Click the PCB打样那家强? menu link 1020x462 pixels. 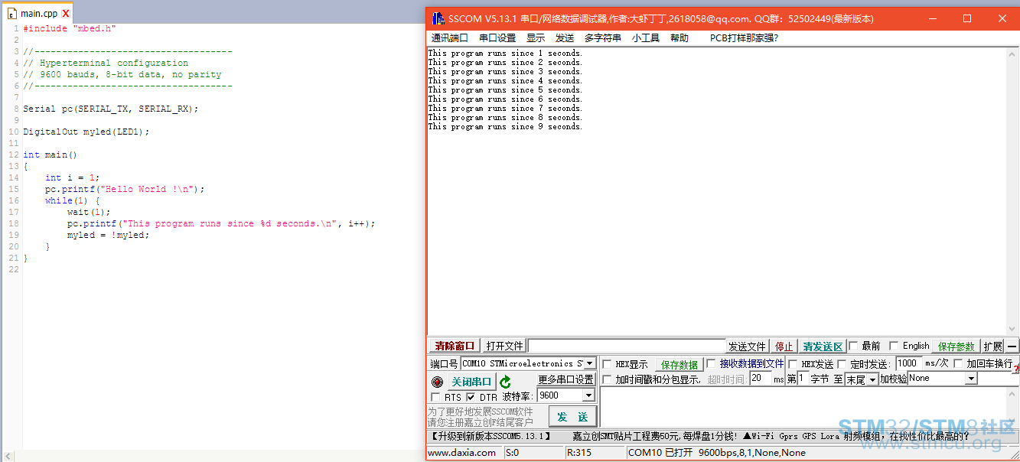pos(744,38)
